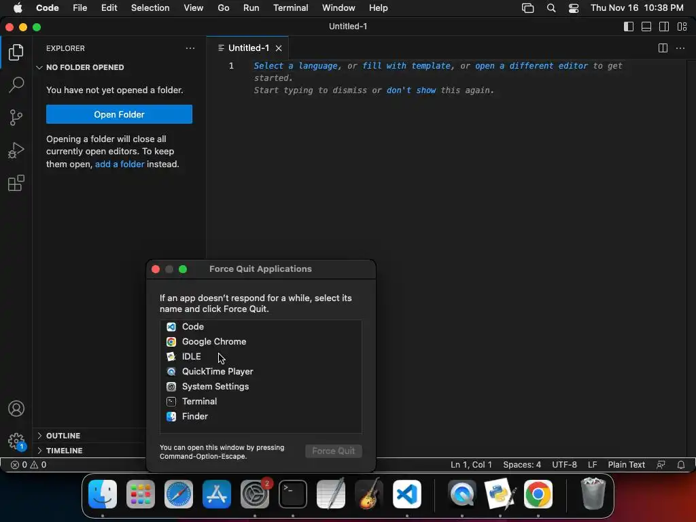Close the Untitled-1 editor tab

click(279, 48)
